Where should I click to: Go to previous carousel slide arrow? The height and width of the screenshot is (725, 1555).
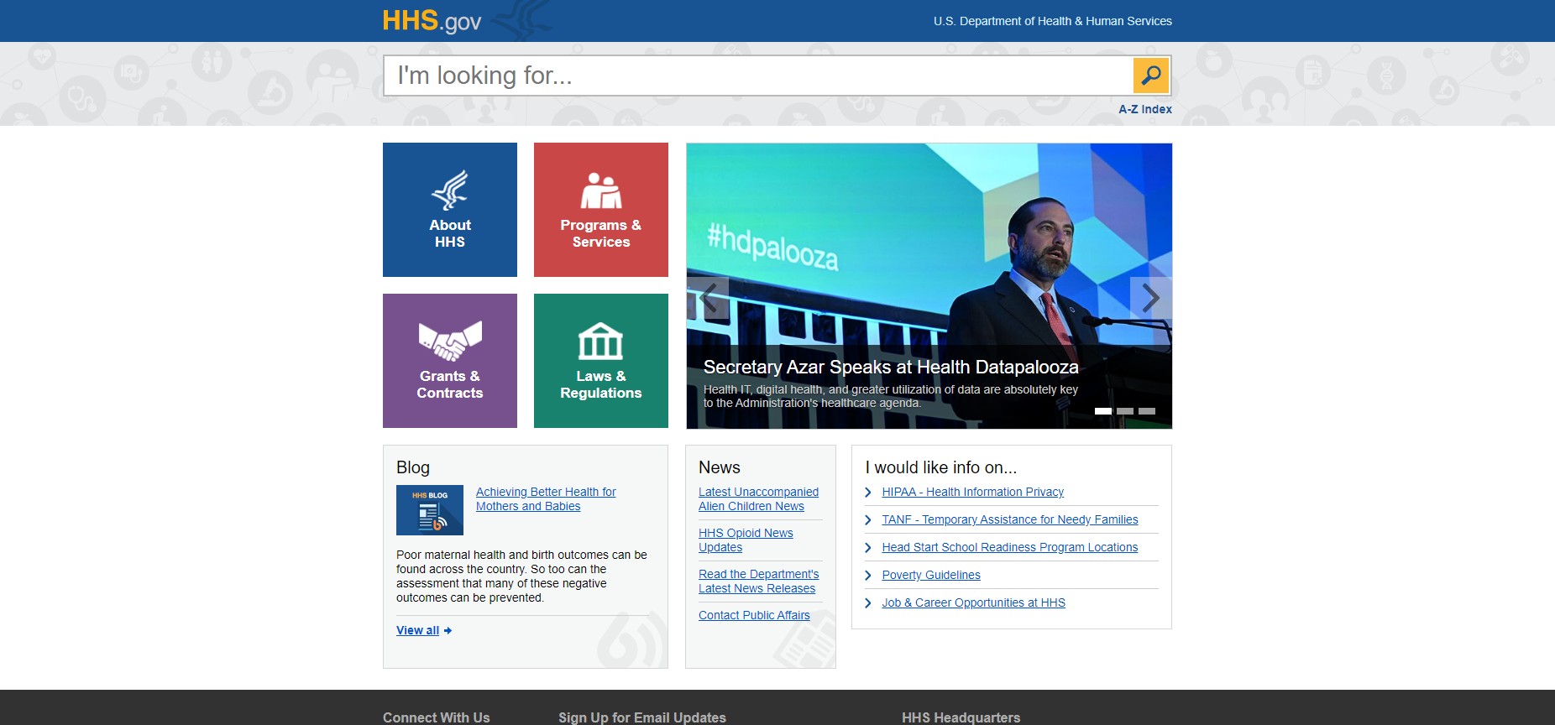[x=708, y=298]
